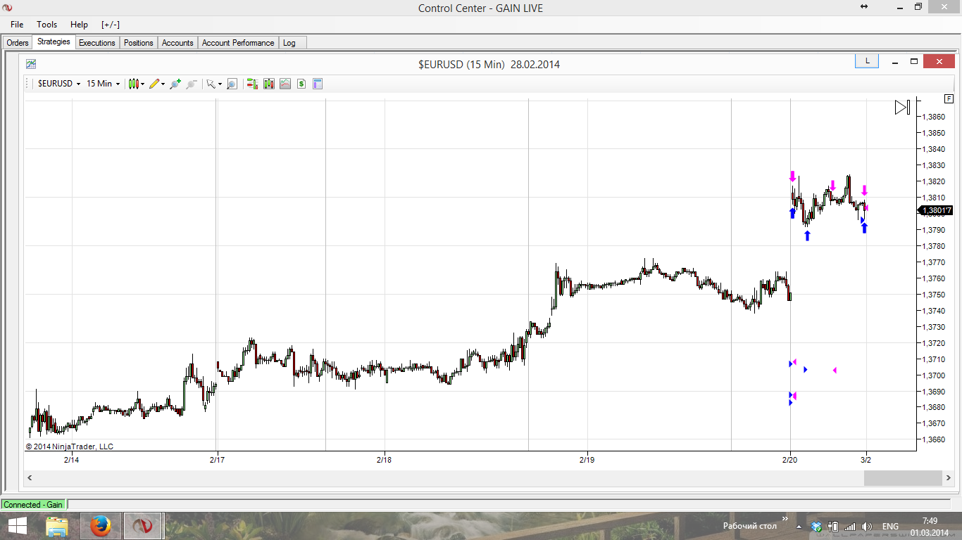
Task: Switch to the Account Performance tab
Action: 238,43
